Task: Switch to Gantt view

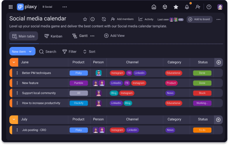Action: click(80, 36)
